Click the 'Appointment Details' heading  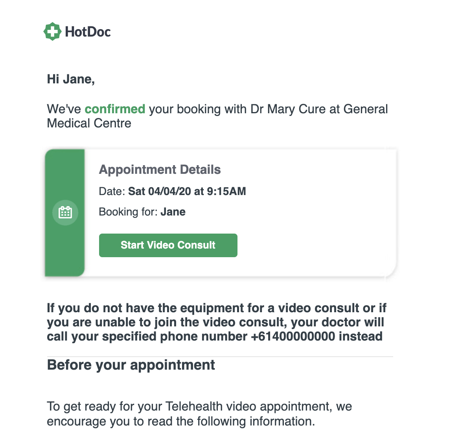(160, 169)
